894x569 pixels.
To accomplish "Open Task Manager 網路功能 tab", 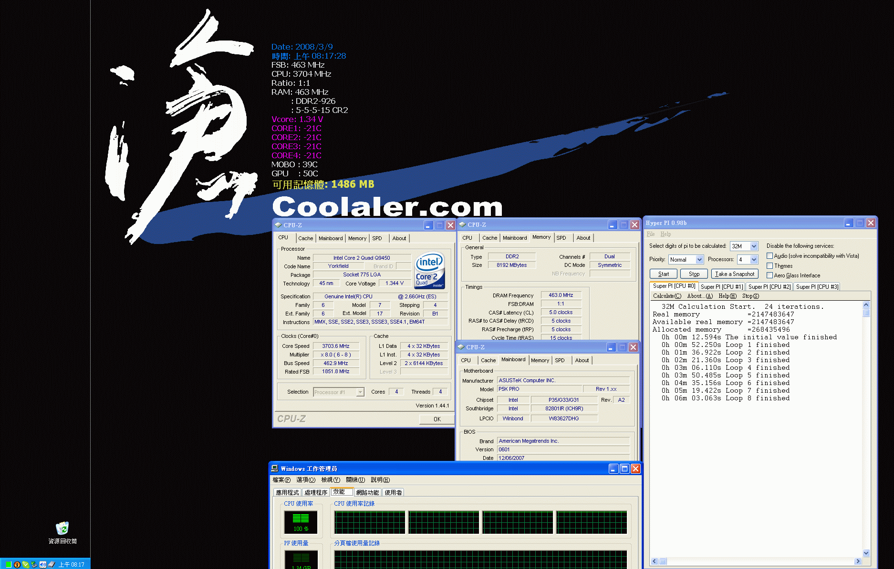I will click(367, 493).
